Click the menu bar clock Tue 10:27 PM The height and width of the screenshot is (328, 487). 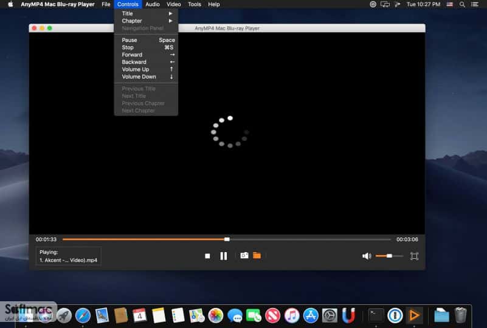423,4
